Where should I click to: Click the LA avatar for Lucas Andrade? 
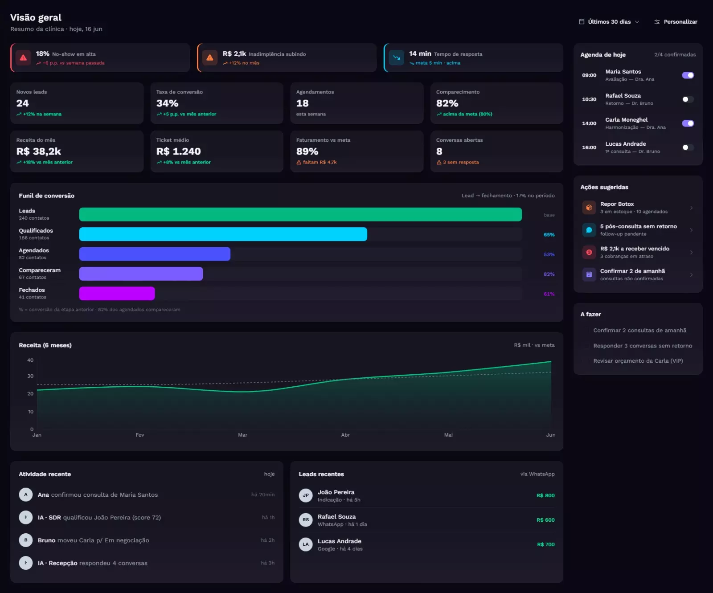pos(306,544)
